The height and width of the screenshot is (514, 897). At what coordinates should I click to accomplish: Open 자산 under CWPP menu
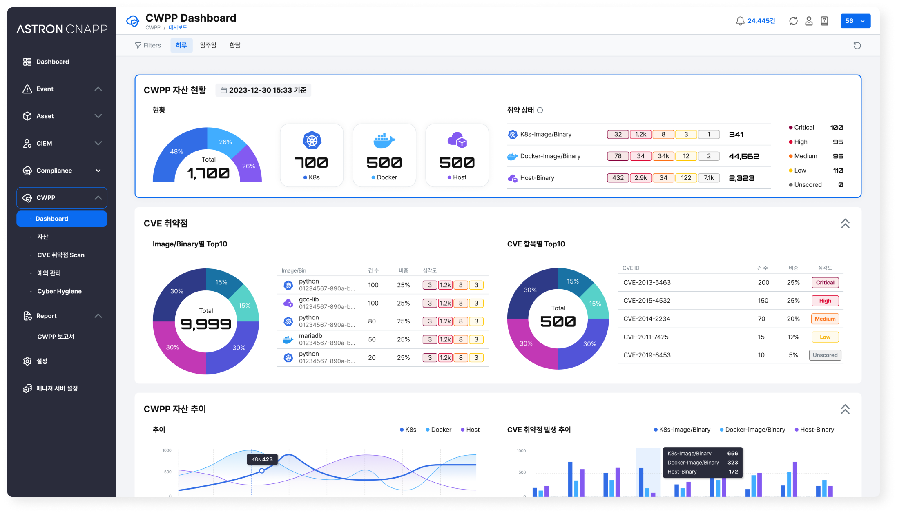tap(43, 237)
